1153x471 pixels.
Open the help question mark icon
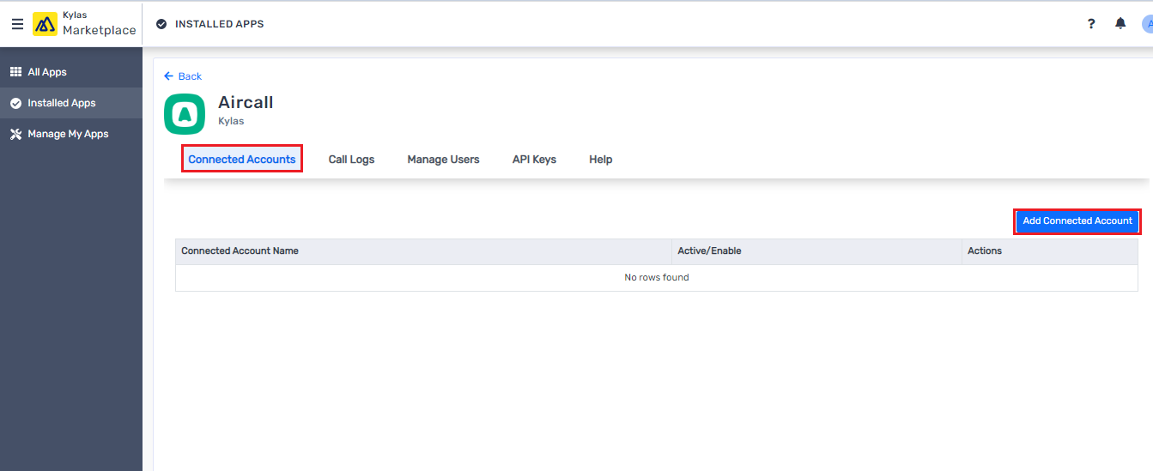pyautogui.click(x=1091, y=24)
